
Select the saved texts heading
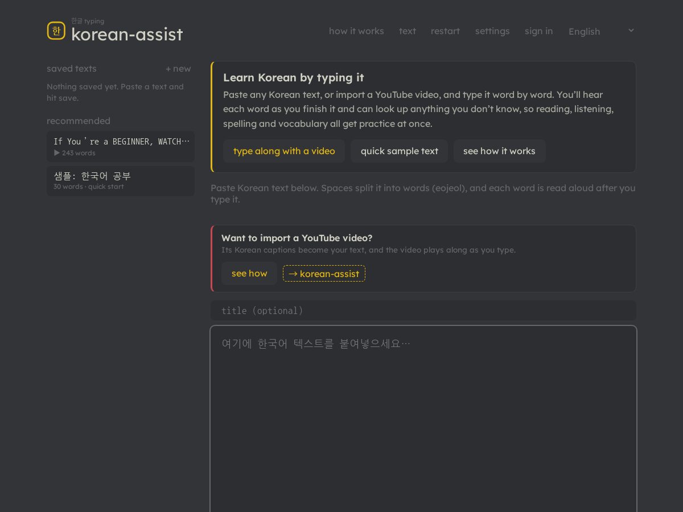[72, 69]
